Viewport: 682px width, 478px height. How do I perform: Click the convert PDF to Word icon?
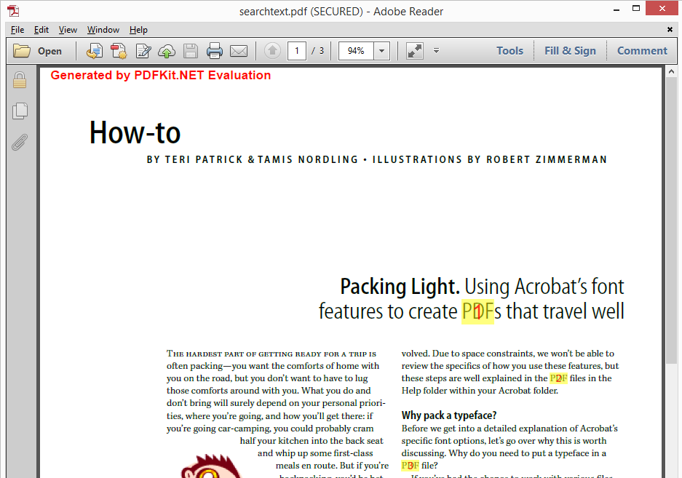95,51
